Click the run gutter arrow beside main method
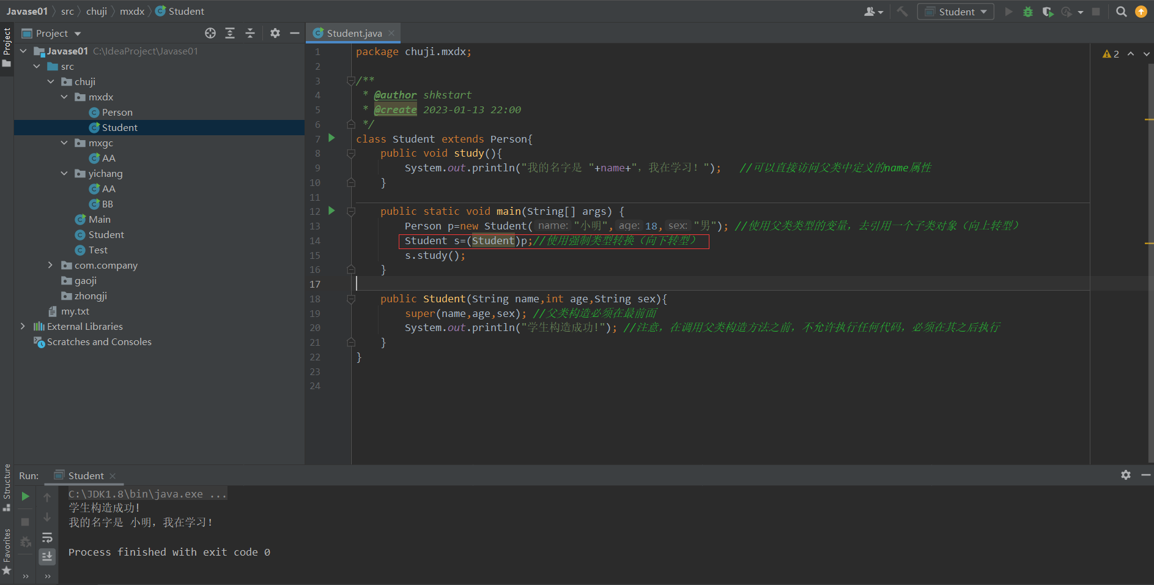 click(331, 211)
